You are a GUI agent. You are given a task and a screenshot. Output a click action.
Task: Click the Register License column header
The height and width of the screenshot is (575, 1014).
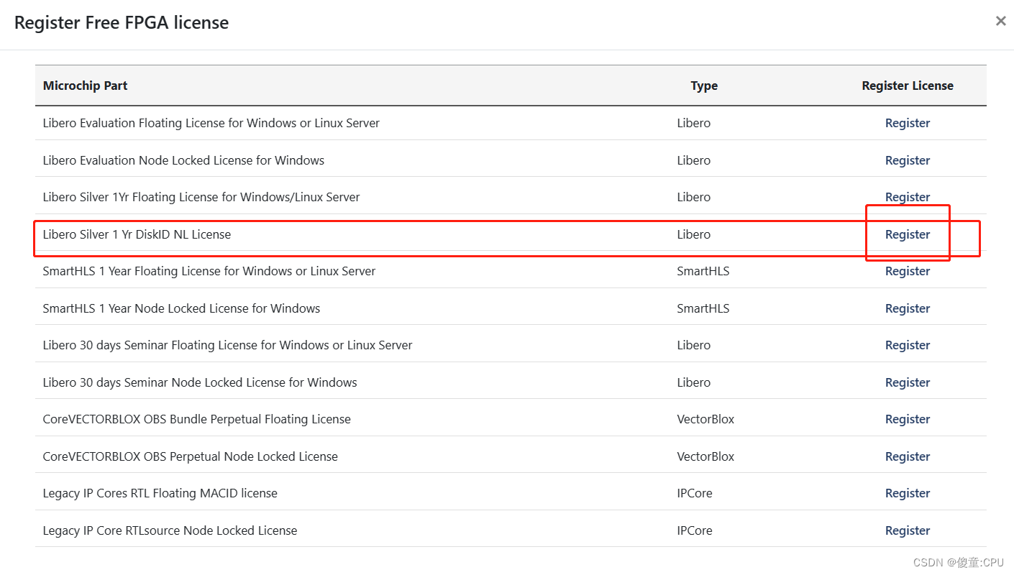pos(908,86)
